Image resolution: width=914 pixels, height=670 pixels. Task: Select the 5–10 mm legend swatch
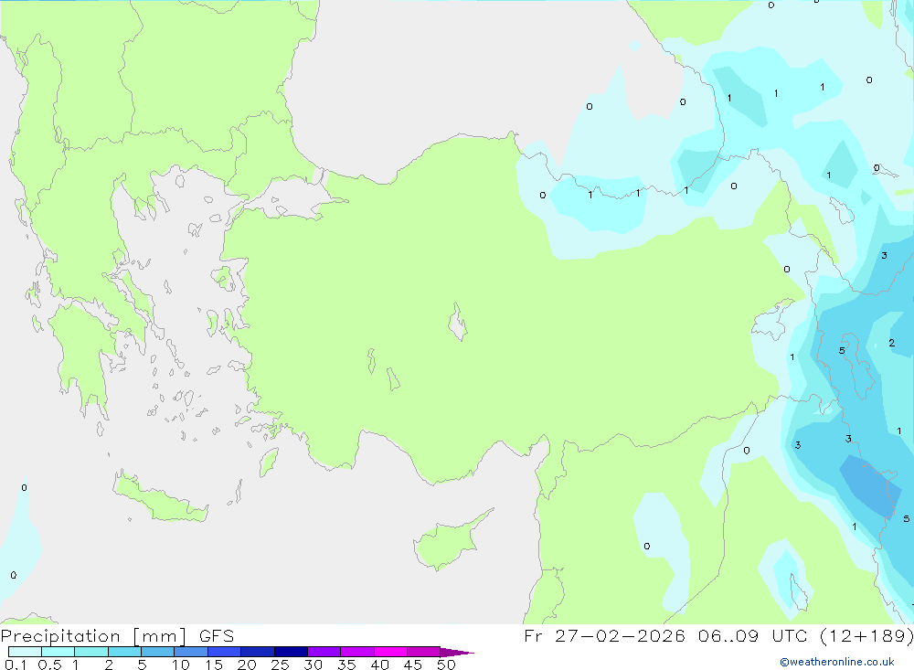click(x=157, y=652)
